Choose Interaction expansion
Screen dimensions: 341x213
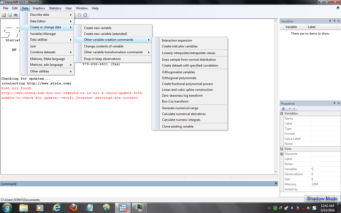[x=190, y=40]
